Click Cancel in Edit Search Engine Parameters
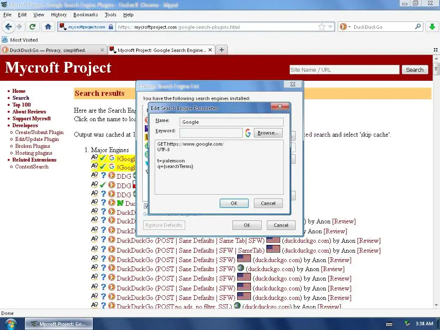Viewport: 440px width, 330px height. click(x=268, y=203)
